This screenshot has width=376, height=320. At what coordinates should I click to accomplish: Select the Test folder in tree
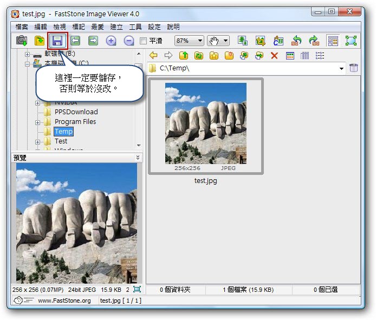61,141
